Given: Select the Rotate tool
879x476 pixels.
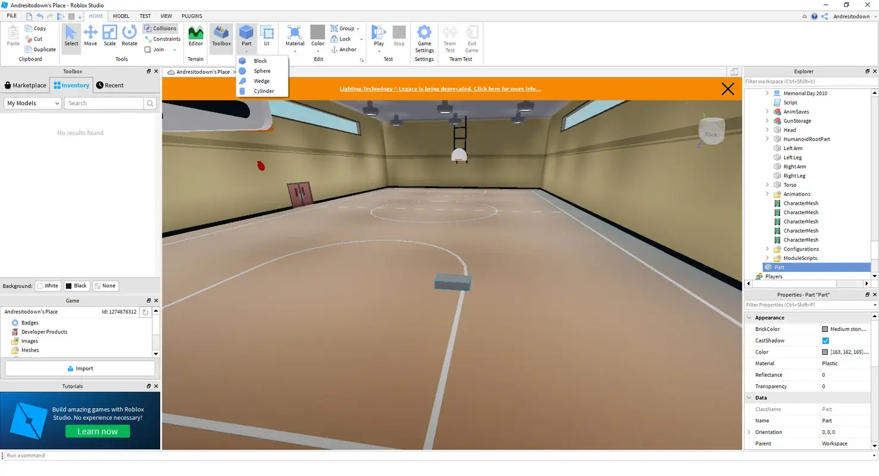Looking at the screenshot, I should [x=129, y=37].
